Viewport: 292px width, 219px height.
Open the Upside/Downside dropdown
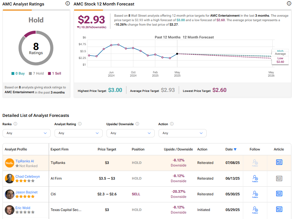pos(131,133)
